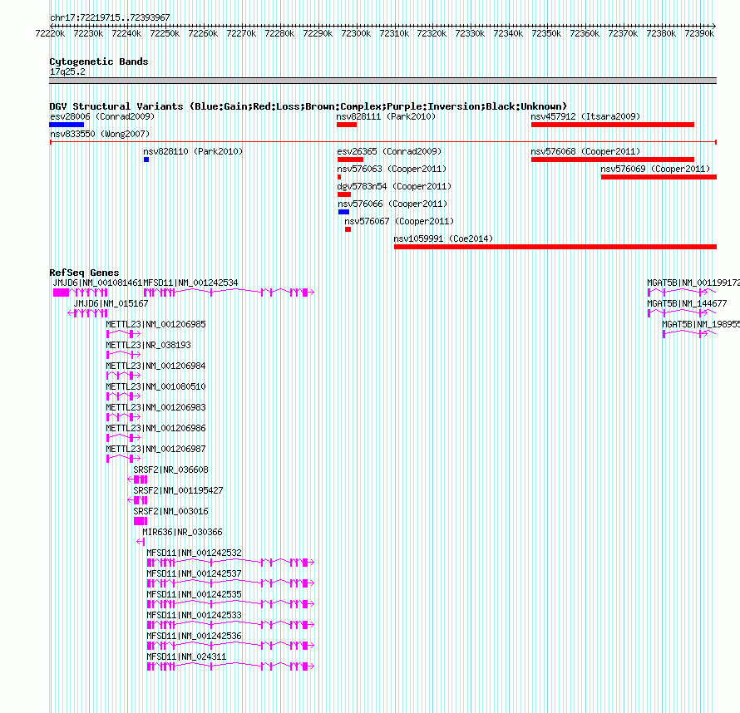Image resolution: width=740 pixels, height=713 pixels.
Task: Click the nsv576069 (Cooper2011) red bar
Action: (659, 177)
